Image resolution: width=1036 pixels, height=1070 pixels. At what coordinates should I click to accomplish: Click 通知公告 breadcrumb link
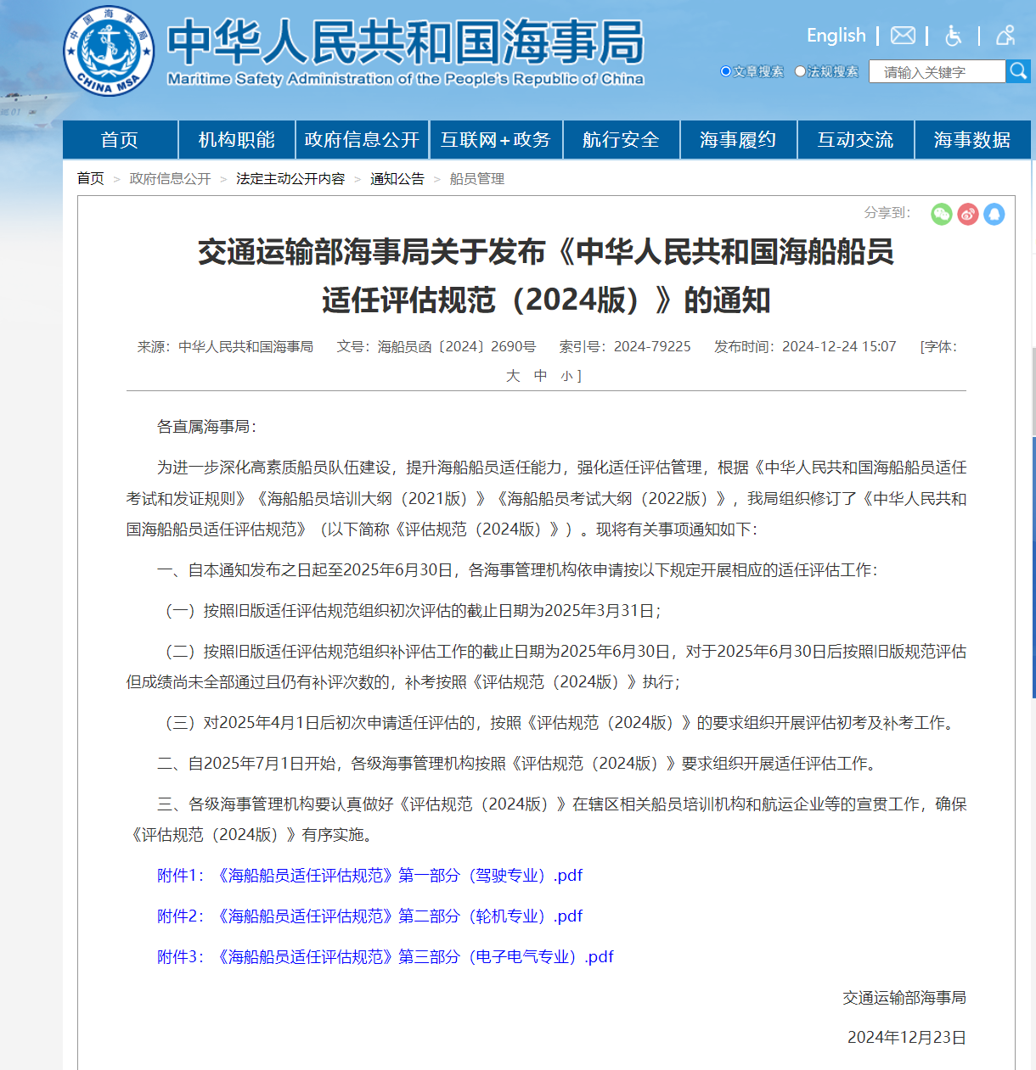[397, 178]
